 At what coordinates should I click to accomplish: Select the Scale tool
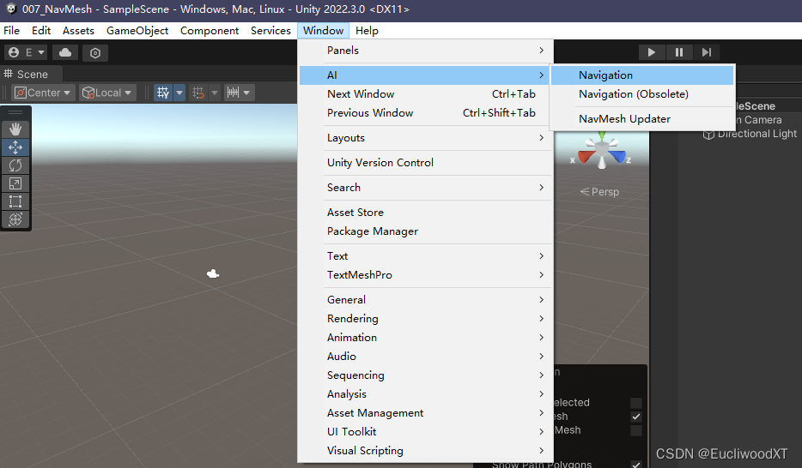coord(15,183)
